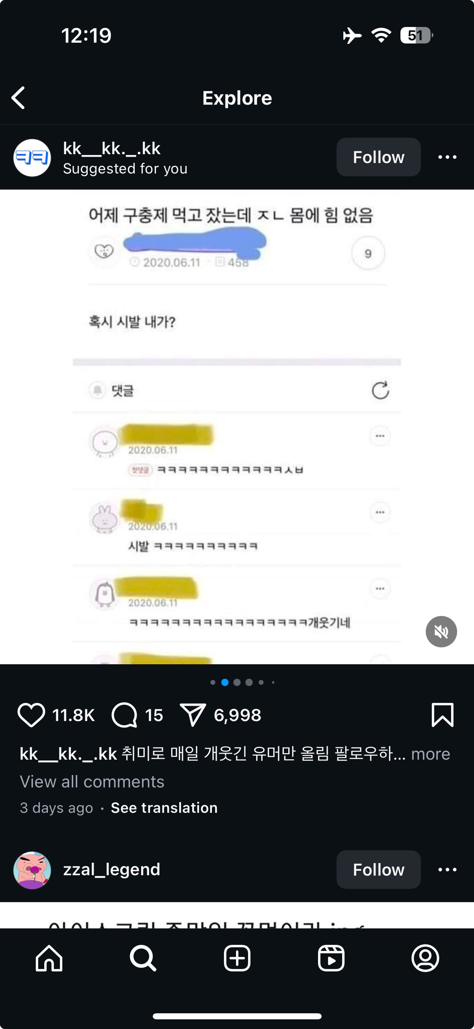Viewport: 474px width, 1029px height.
Task: Go back using the left arrow
Action: 18,98
